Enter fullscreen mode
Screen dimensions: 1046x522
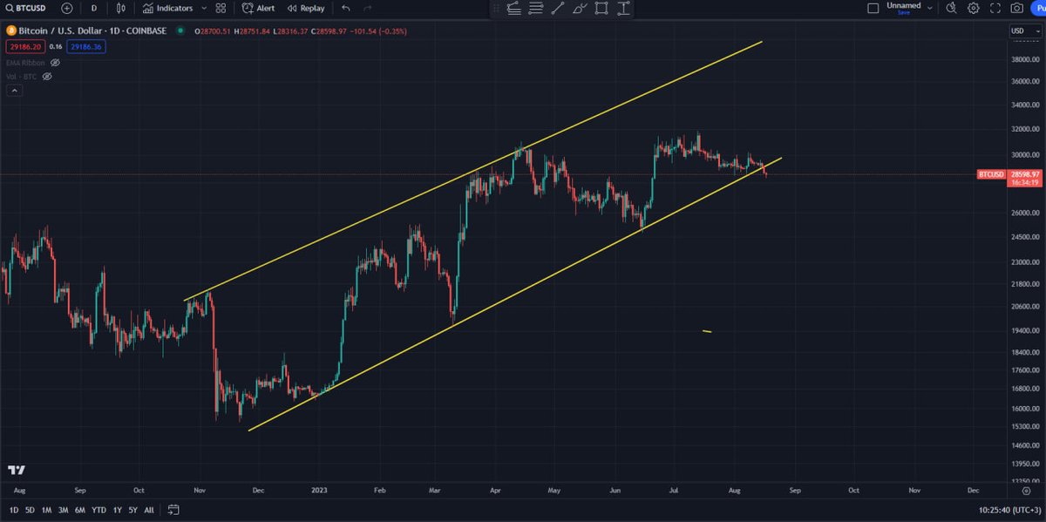995,8
